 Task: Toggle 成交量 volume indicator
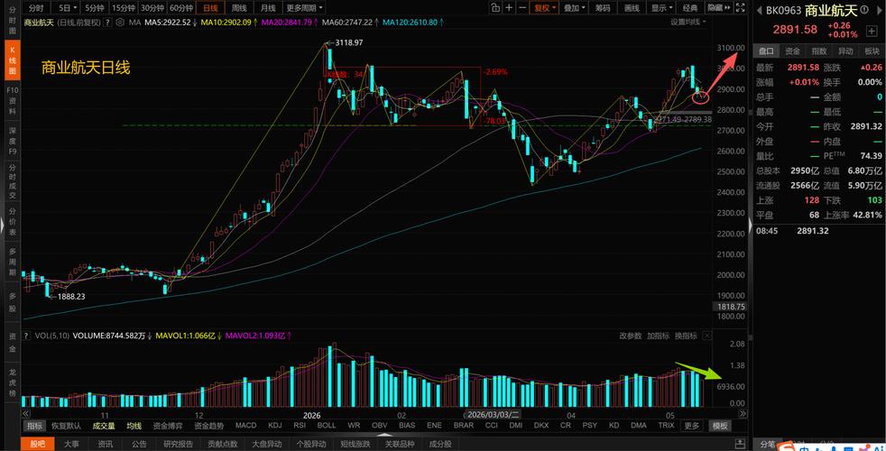click(104, 426)
